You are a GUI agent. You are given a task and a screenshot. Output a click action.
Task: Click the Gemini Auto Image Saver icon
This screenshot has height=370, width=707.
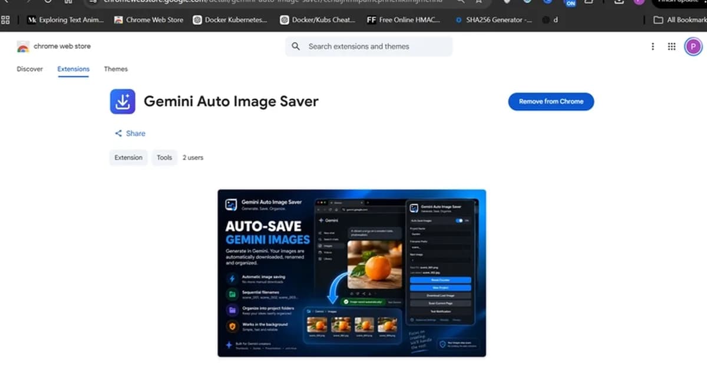[123, 101]
